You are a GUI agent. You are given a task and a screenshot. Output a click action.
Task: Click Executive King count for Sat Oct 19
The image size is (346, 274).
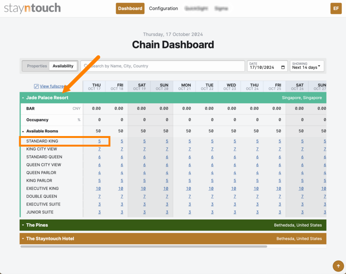click(x=143, y=189)
